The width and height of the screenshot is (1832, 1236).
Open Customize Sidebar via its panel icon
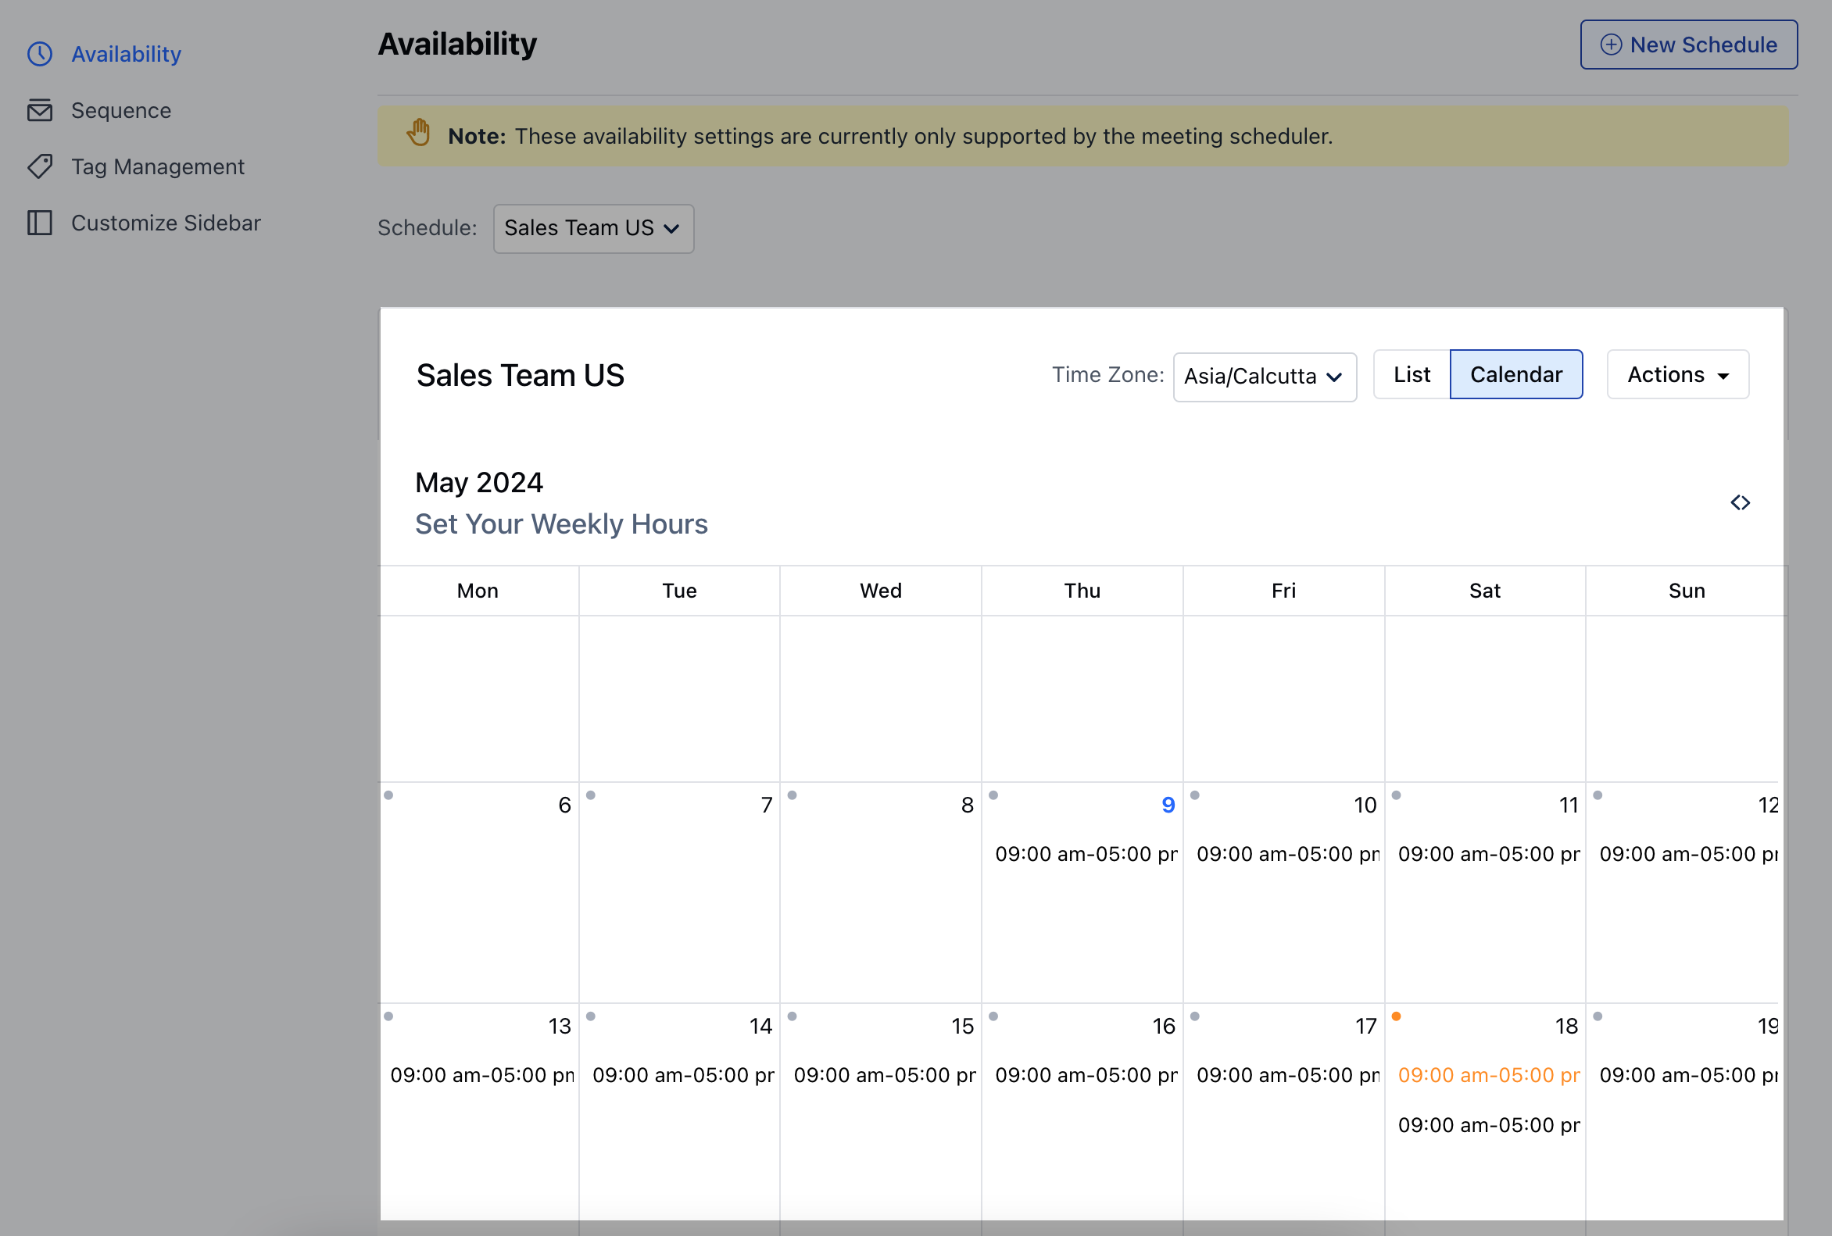click(x=39, y=223)
